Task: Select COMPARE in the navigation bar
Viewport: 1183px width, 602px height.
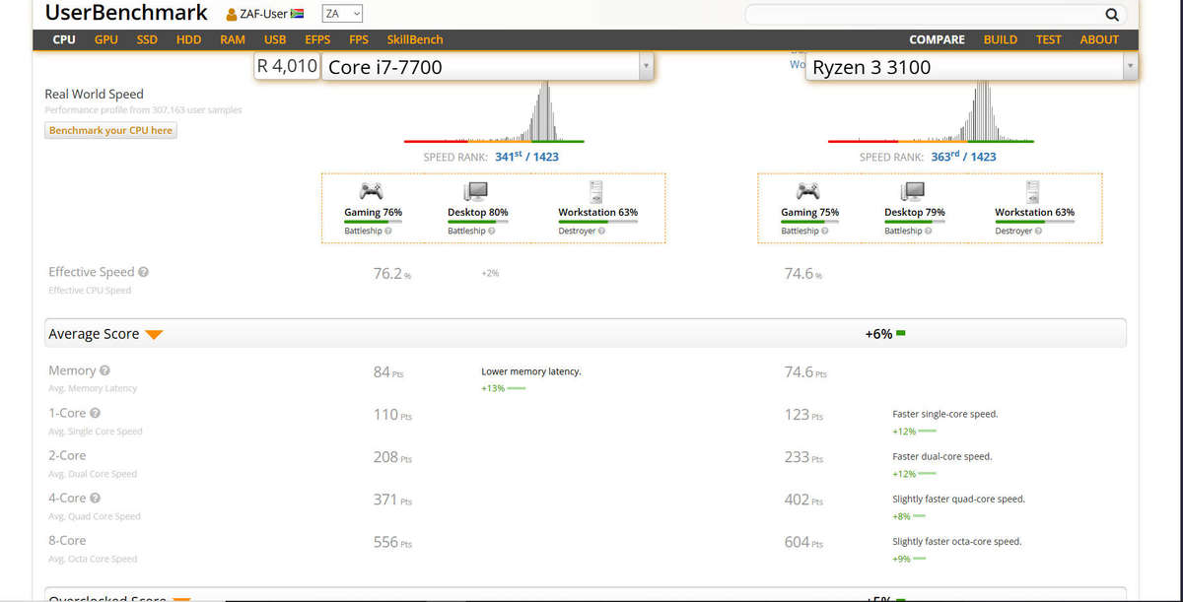Action: [937, 40]
